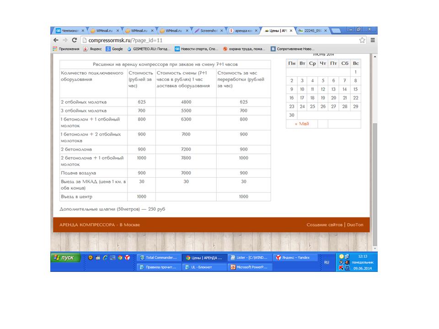The height and width of the screenshot is (329, 439).
Task: Close the Чемпионат tab
Action: 83,31
